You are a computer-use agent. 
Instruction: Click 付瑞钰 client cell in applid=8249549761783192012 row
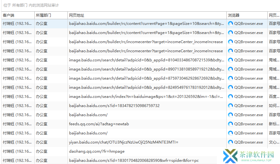point(17,88)
